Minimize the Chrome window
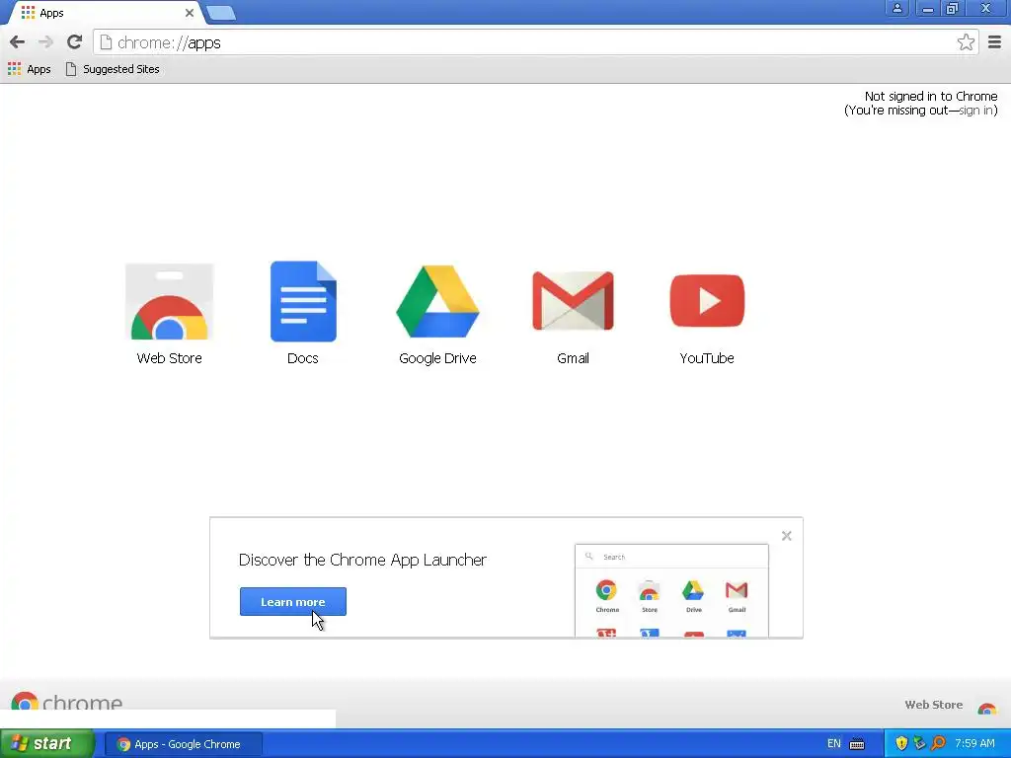 coord(927,8)
